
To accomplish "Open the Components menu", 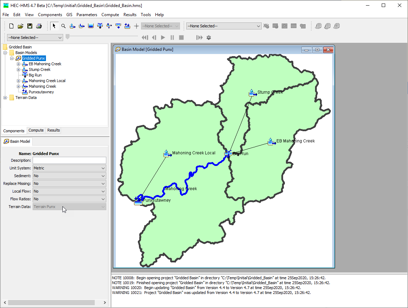I will 50,15.
